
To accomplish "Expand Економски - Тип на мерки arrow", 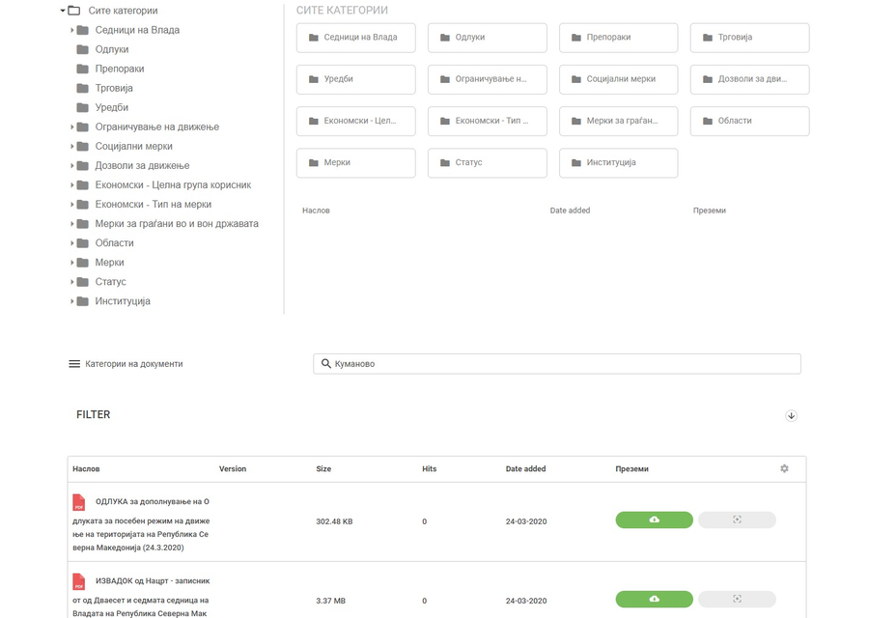I will coord(72,205).
